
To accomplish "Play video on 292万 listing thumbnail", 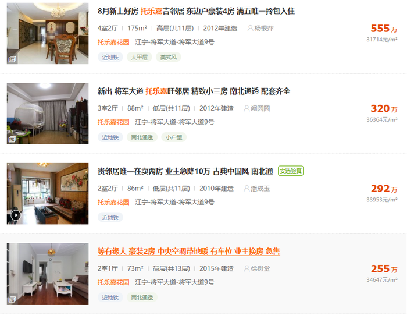I will pyautogui.click(x=16, y=215).
